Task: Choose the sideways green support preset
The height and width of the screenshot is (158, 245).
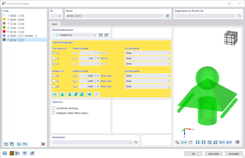Action: click(x=89, y=94)
